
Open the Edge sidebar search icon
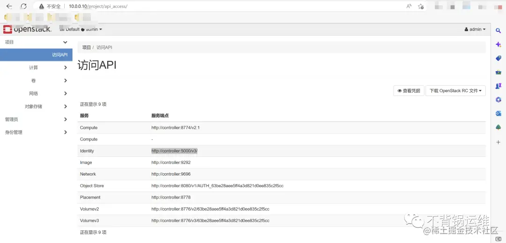tap(498, 30)
